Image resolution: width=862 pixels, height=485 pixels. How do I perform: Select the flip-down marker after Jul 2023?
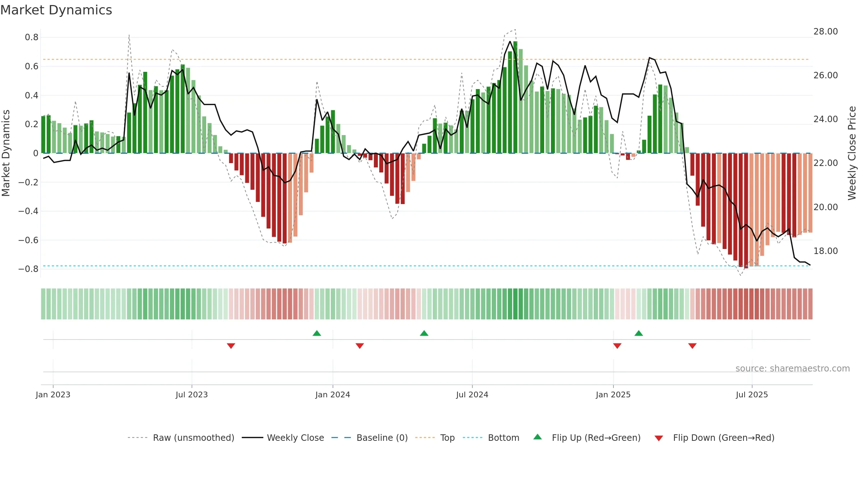click(231, 346)
